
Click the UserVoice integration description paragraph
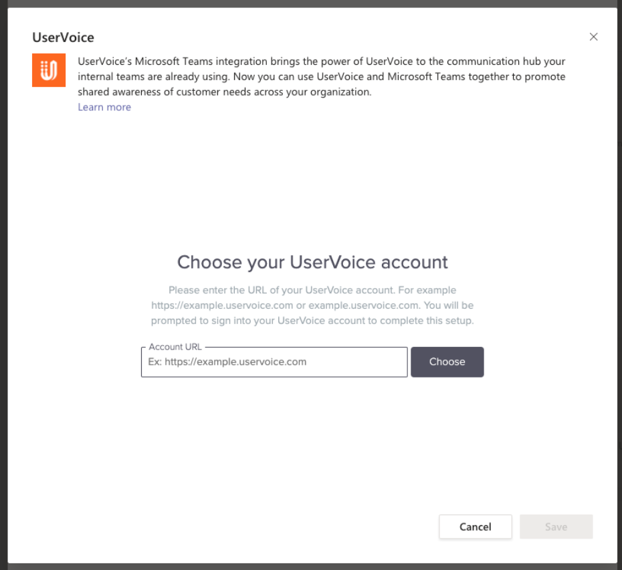[321, 76]
